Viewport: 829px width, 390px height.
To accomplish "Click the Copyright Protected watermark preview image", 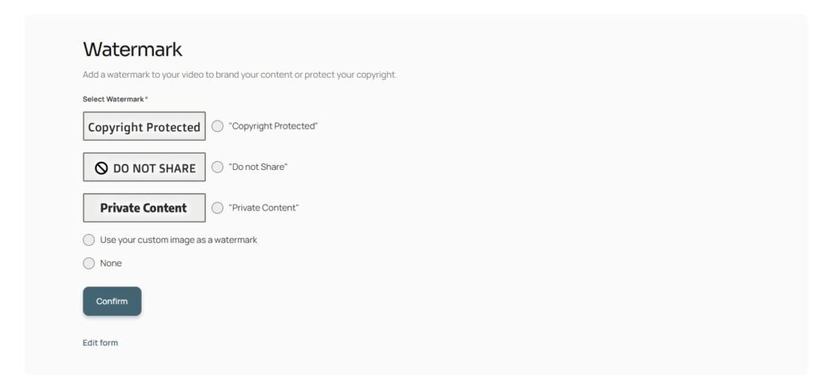I will [x=144, y=127].
